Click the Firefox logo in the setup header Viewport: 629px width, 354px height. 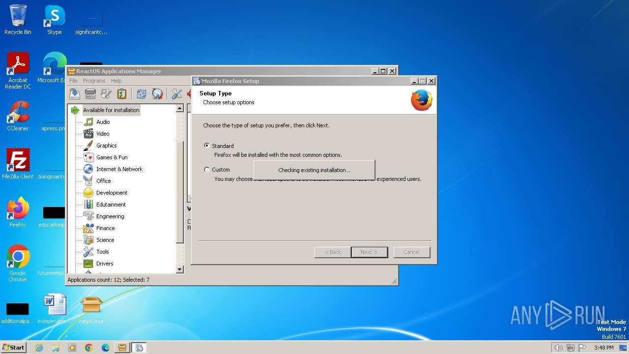(x=422, y=100)
